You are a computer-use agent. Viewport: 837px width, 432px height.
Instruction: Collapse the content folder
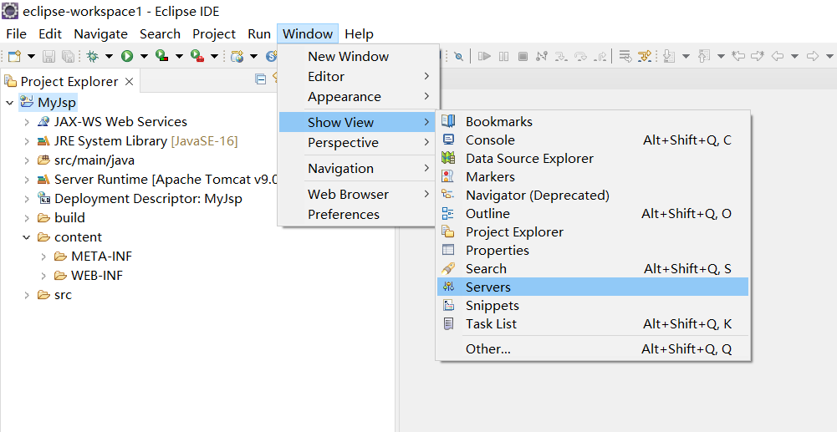pyautogui.click(x=27, y=237)
